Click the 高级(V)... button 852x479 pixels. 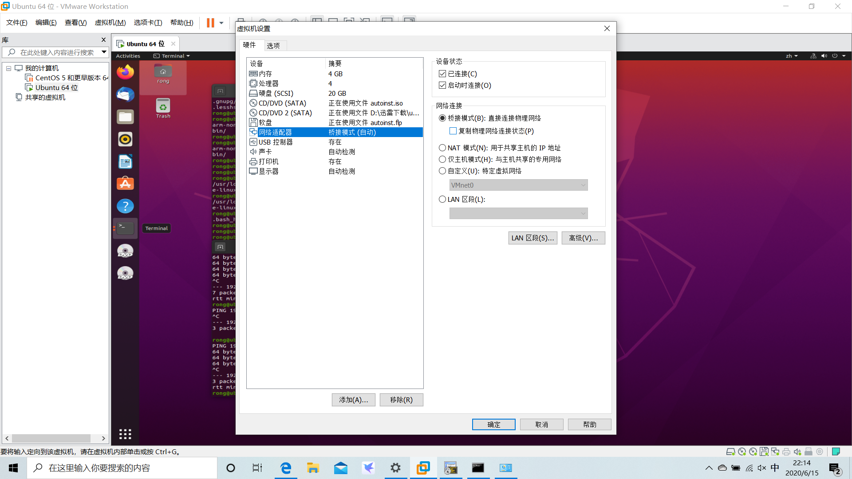point(583,238)
